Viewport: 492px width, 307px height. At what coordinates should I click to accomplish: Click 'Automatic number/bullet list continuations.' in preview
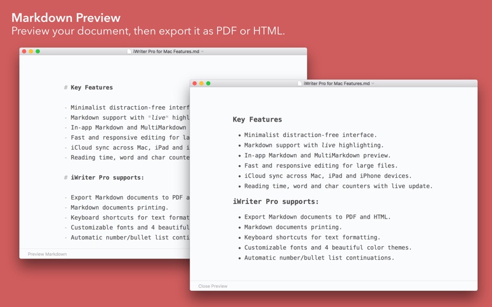pos(319,257)
